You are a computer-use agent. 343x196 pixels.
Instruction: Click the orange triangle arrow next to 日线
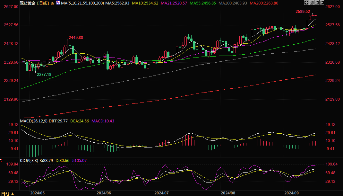pyautogui.click(x=13, y=193)
